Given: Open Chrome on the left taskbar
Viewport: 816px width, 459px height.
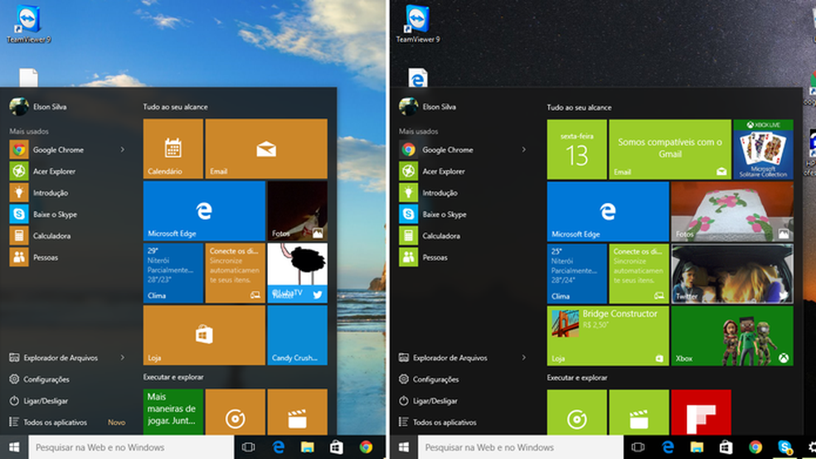Looking at the screenshot, I should click(366, 447).
